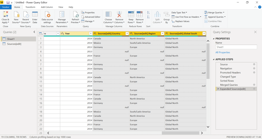Open Sources[edit].Region filter dropdown
262x139 pixels.
162,34
